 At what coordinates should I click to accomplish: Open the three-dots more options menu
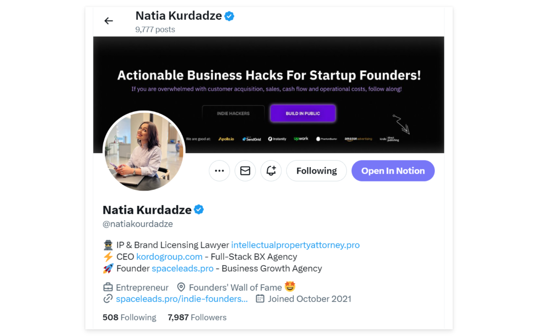point(219,171)
